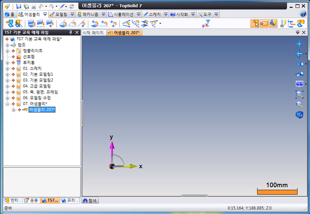Click the save all documents icon
This screenshot has height=214, width=310.
click(26, 7)
